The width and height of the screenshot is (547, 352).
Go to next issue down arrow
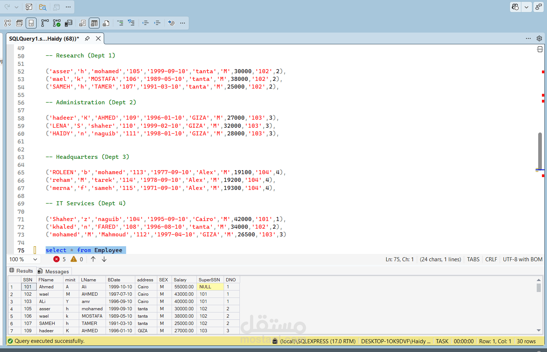[x=104, y=259]
